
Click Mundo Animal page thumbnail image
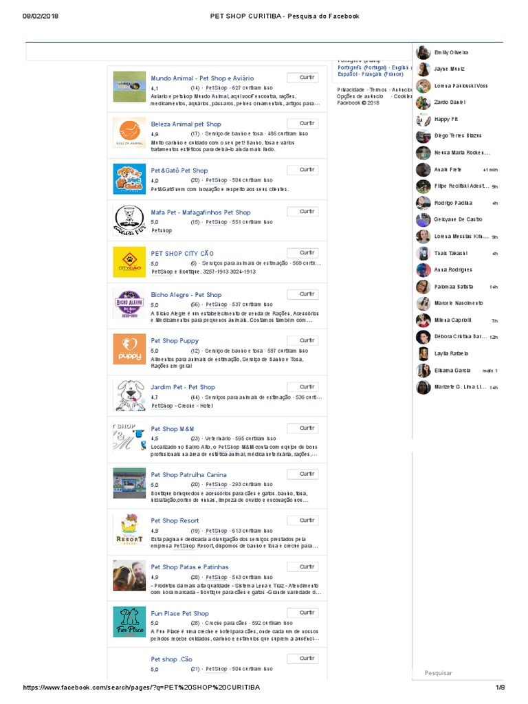(129, 87)
